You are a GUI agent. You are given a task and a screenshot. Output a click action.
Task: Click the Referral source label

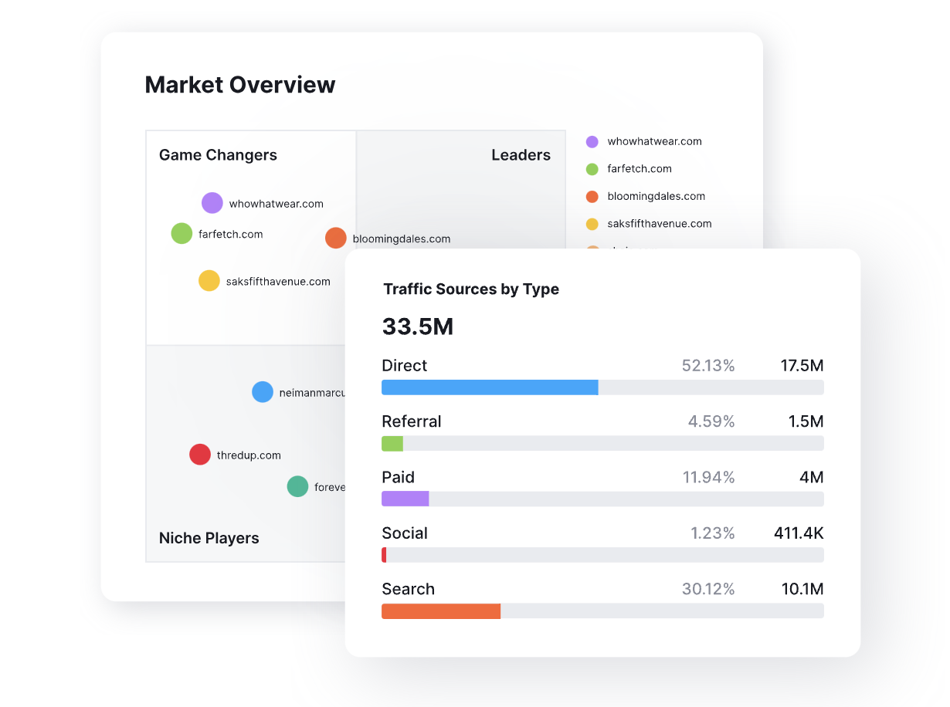pyautogui.click(x=412, y=421)
